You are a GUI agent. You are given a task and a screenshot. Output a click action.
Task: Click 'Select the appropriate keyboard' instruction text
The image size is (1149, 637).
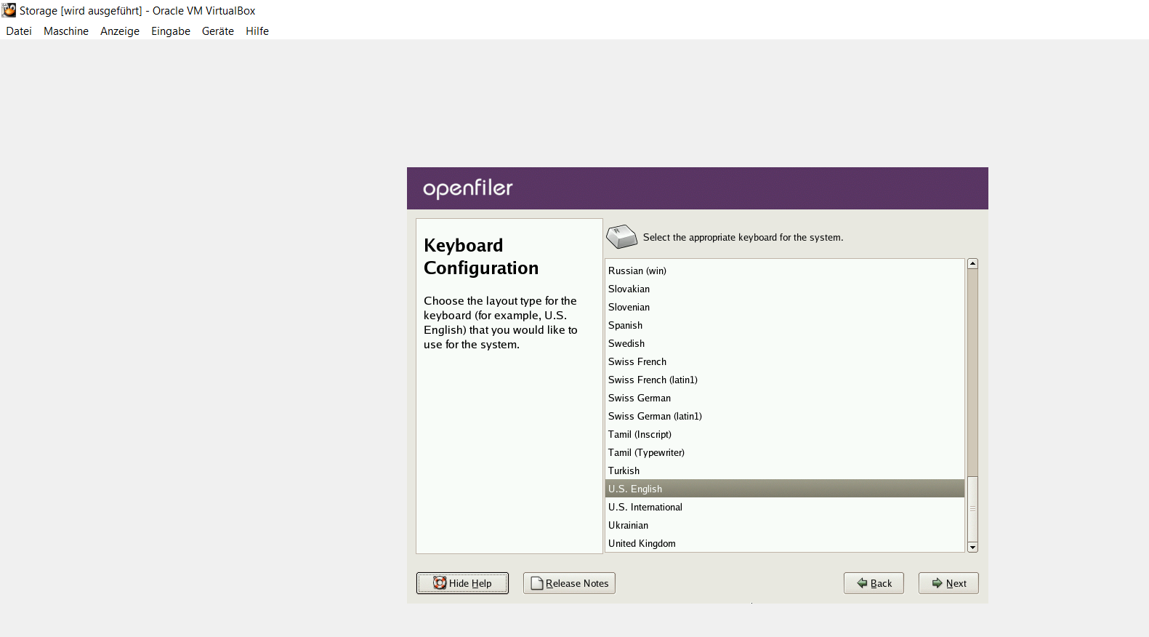[743, 237]
